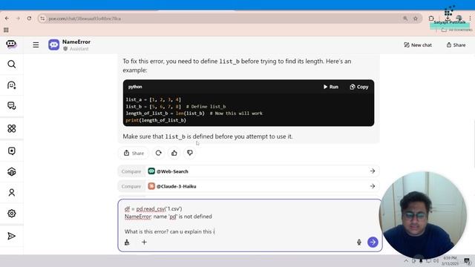Attach a file with plus icon
The image size is (475, 267).
coord(144,243)
